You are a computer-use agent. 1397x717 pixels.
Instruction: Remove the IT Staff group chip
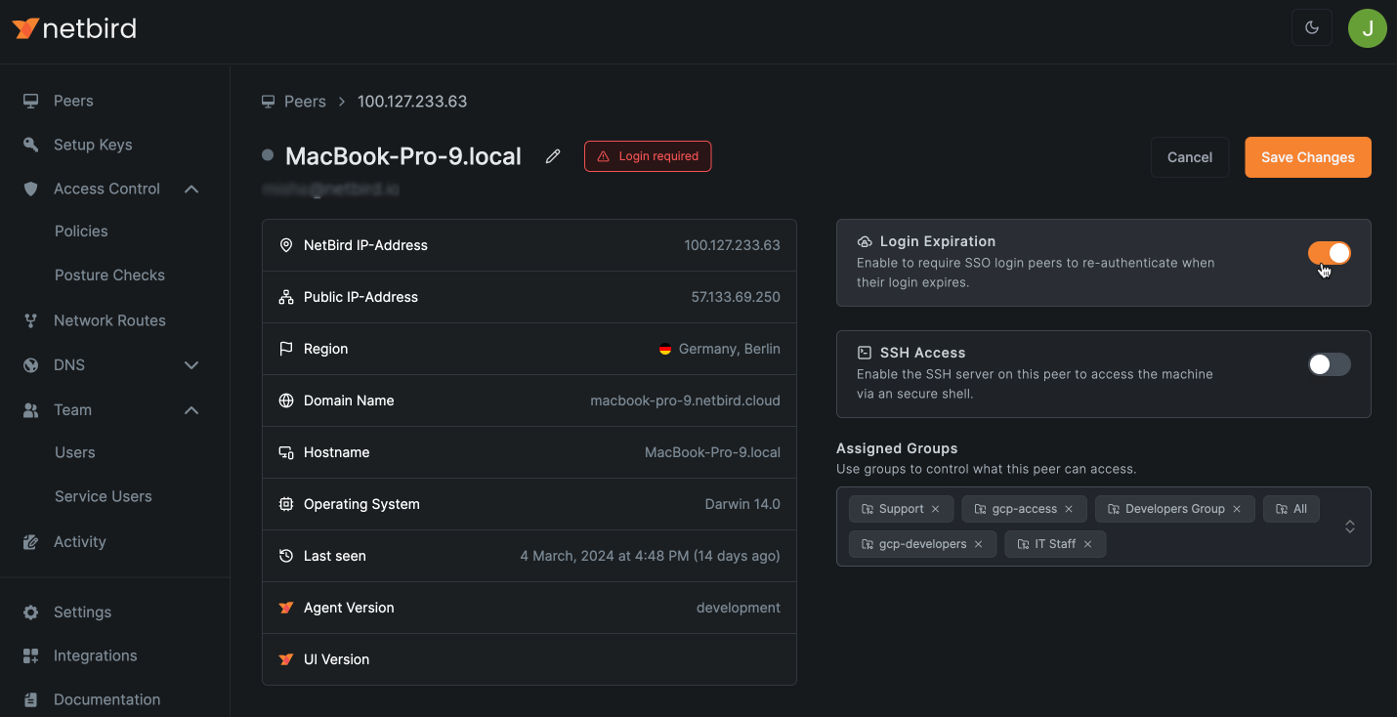pos(1087,543)
